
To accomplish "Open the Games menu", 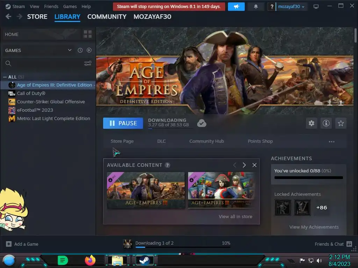I will 70,7.
